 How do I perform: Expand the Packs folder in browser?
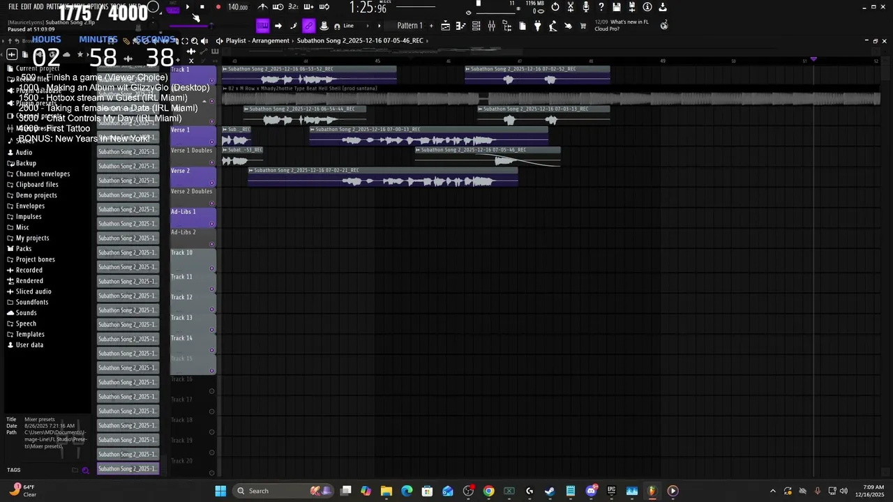pyautogui.click(x=24, y=248)
